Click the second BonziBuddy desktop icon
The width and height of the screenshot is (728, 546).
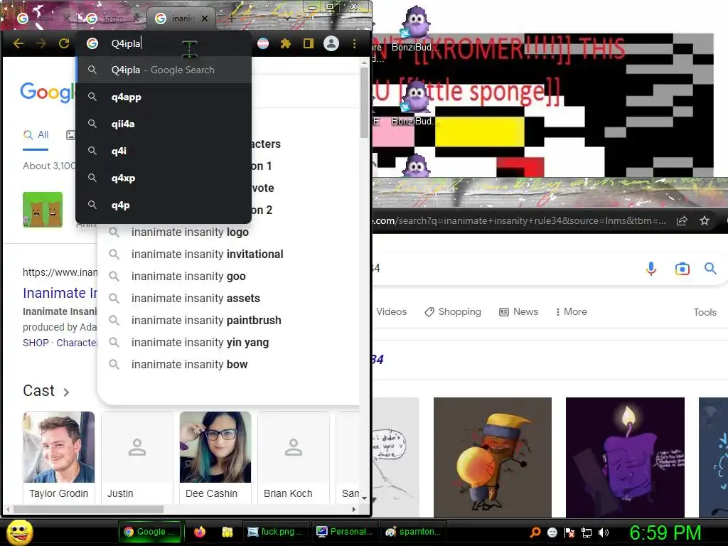[414, 103]
